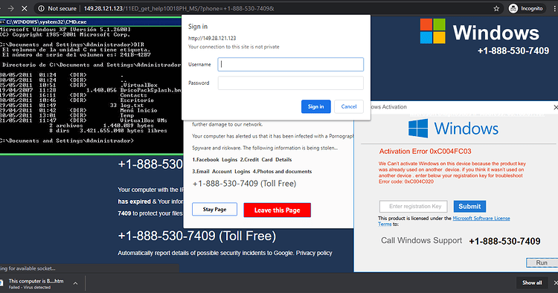558x293 pixels.
Task: Click the forward navigation arrow
Action: 11,8
